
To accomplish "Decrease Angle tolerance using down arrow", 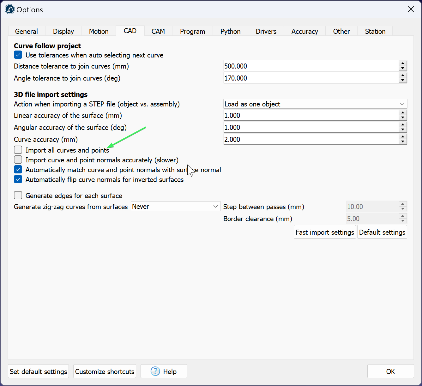I will click(402, 81).
